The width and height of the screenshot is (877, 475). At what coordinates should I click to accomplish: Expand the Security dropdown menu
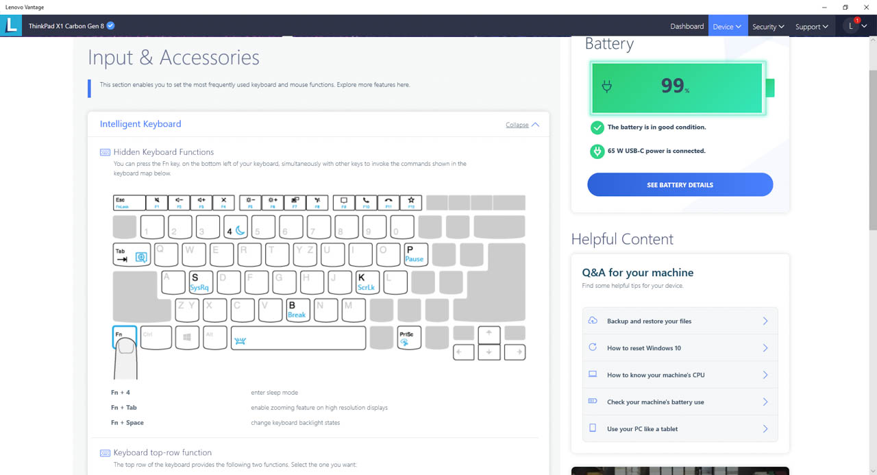tap(768, 26)
